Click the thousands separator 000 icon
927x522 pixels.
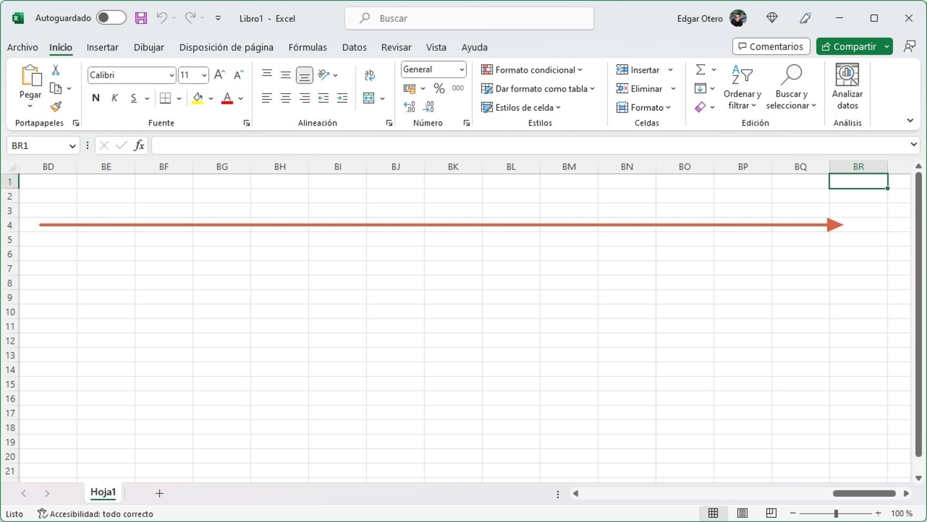click(458, 88)
